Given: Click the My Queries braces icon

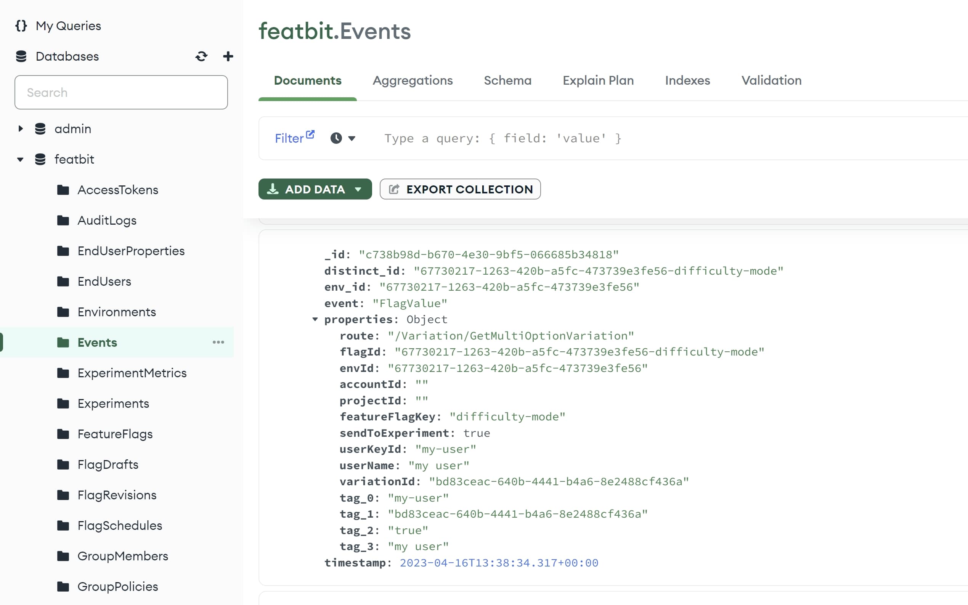Looking at the screenshot, I should point(21,26).
